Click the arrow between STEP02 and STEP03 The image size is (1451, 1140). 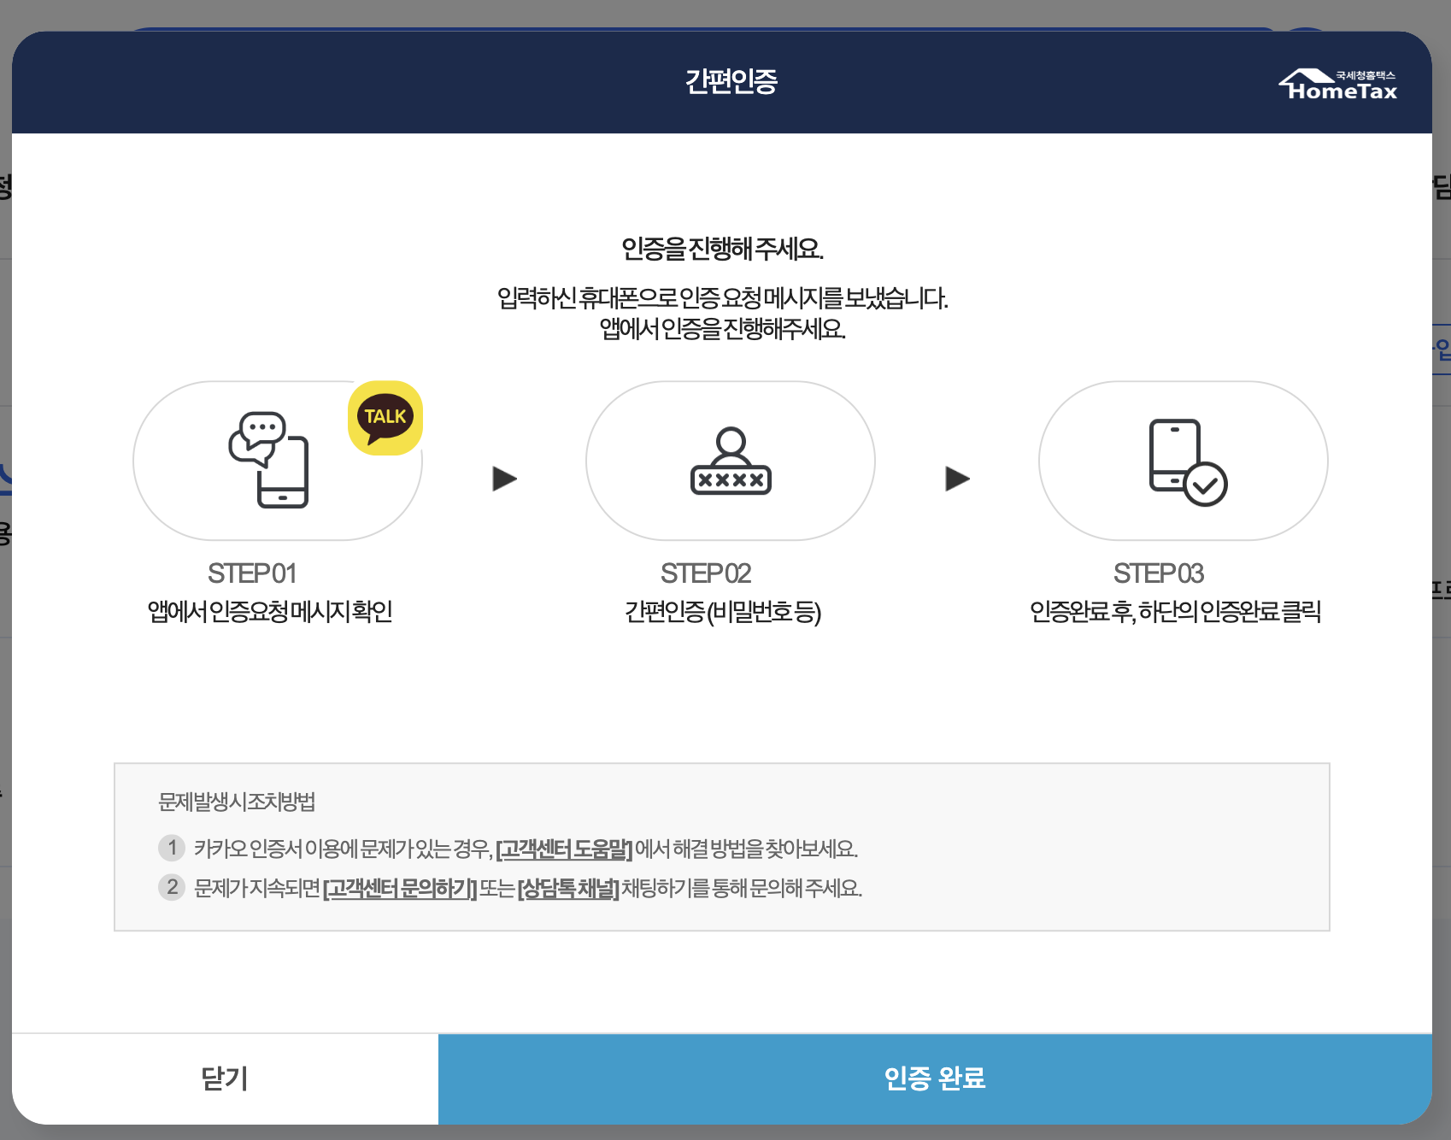957,479
